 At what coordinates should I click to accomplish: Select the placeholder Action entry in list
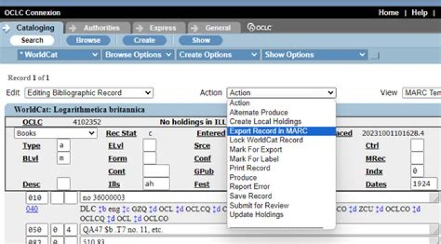click(x=281, y=103)
